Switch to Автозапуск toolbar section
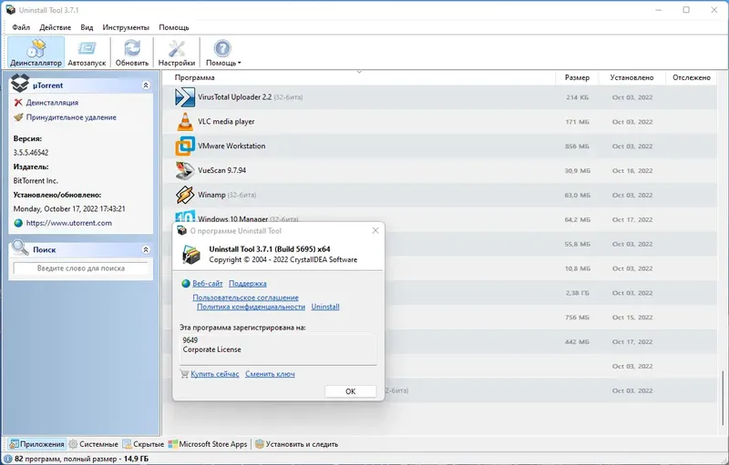This screenshot has width=729, height=465. (x=87, y=53)
